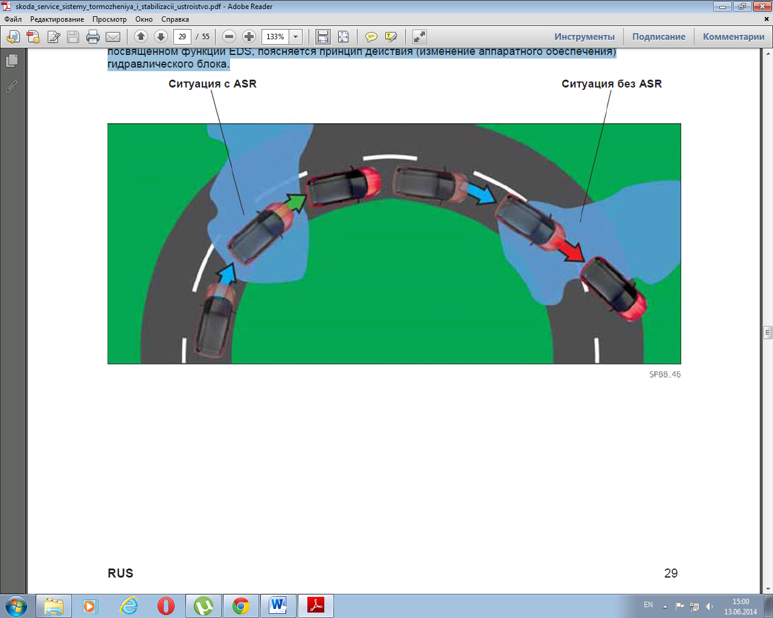The height and width of the screenshot is (618, 773).
Task: Click the volume speaker tray icon
Action: click(x=709, y=607)
